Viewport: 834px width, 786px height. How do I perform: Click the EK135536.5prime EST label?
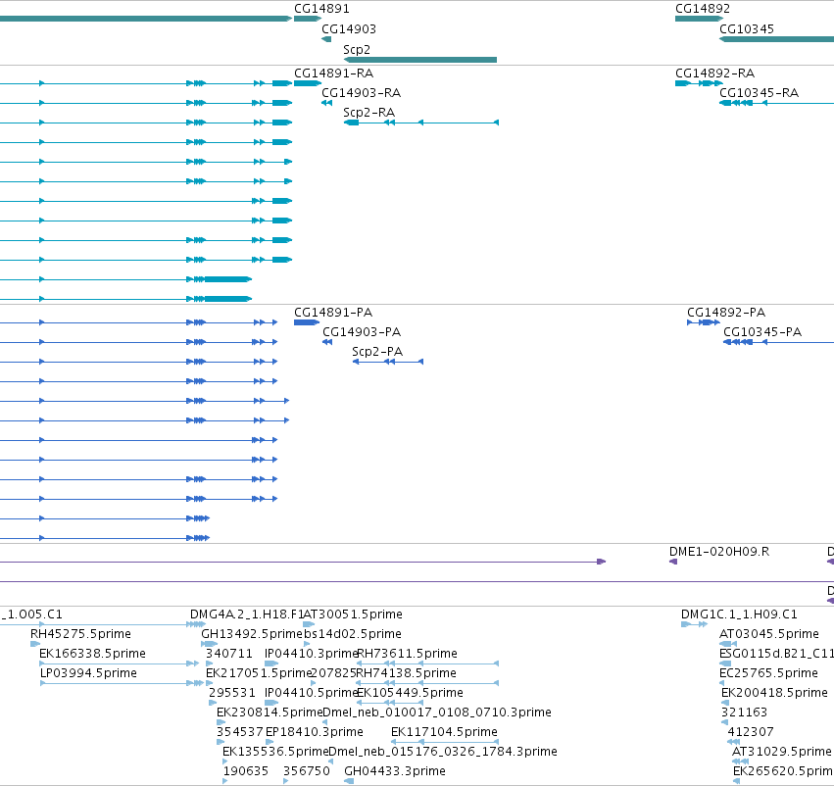[x=275, y=752]
